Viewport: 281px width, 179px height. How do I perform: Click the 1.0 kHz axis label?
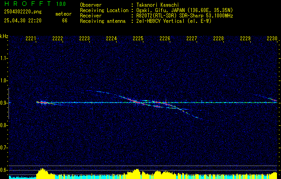4,81
